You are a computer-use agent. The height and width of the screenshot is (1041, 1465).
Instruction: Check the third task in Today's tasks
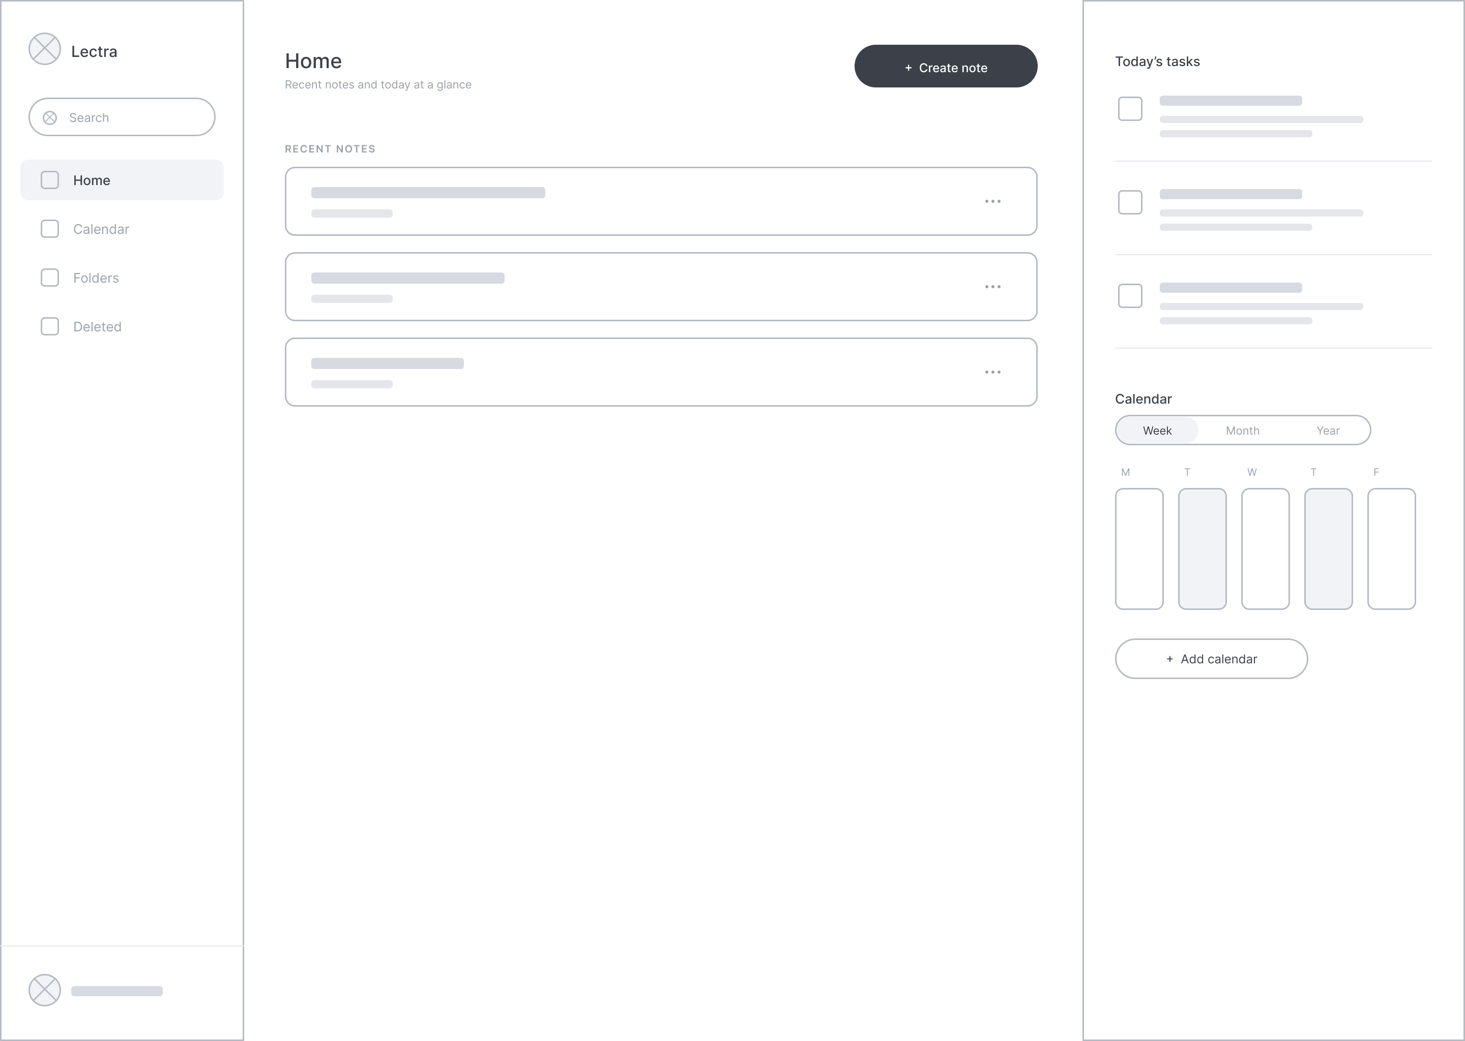pyautogui.click(x=1130, y=296)
